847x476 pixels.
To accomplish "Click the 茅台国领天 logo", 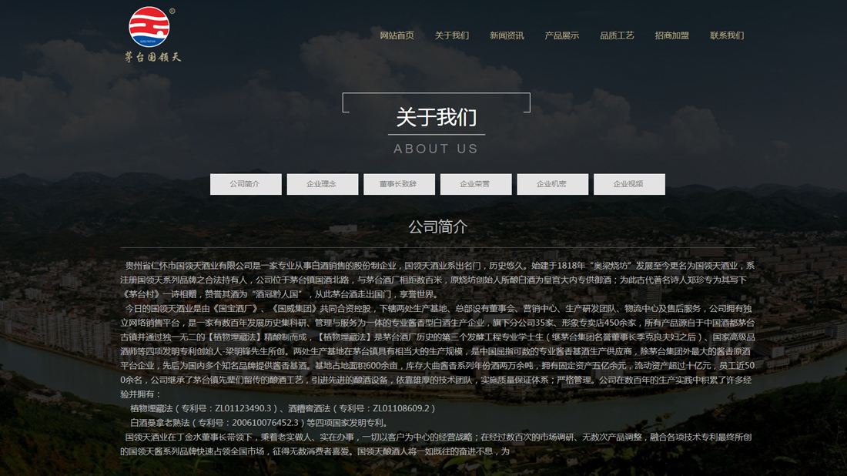I will (152, 34).
